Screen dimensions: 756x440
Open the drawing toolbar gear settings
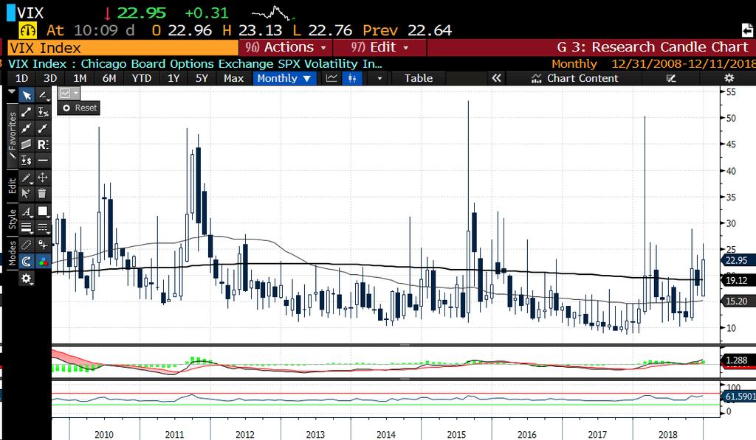(27, 279)
